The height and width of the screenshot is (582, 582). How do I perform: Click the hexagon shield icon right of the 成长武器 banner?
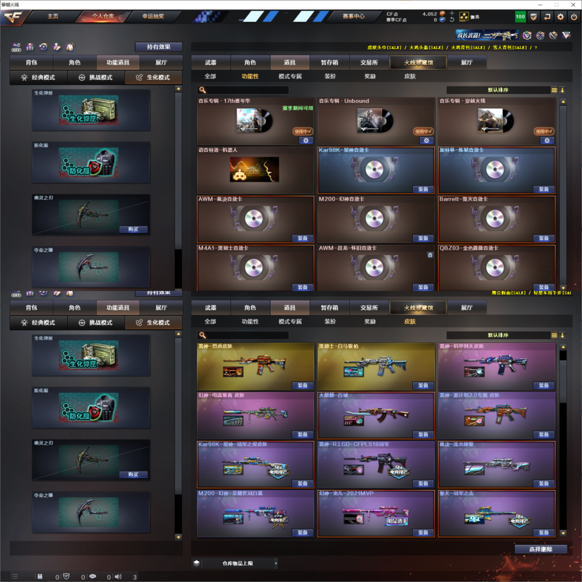click(x=527, y=35)
